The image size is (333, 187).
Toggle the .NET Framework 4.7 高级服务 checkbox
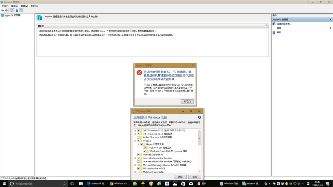point(138,134)
